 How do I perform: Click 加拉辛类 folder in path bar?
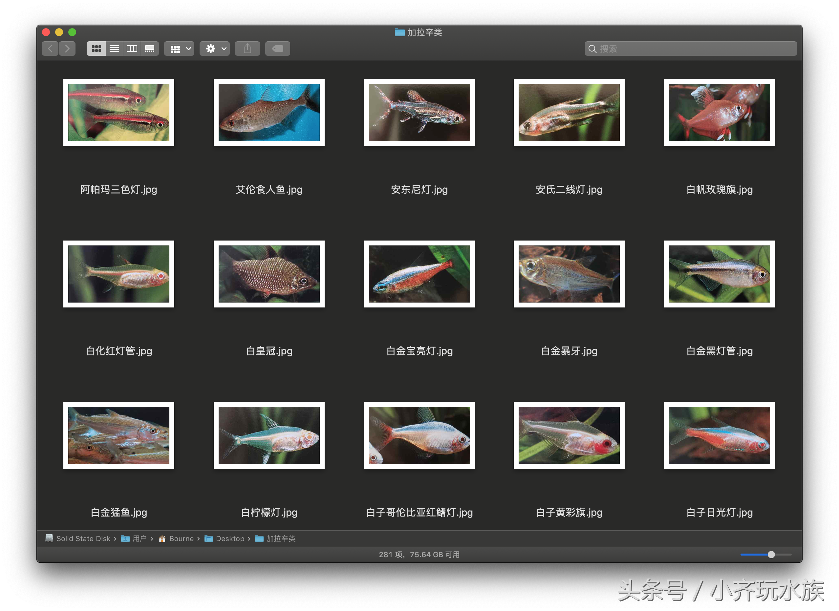[x=275, y=538]
